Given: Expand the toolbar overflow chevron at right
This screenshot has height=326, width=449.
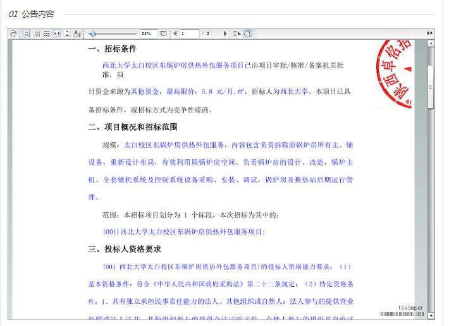Looking at the screenshot, I should [430, 33].
